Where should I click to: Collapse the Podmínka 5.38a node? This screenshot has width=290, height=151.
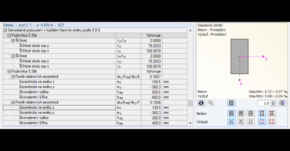pos(9,35)
